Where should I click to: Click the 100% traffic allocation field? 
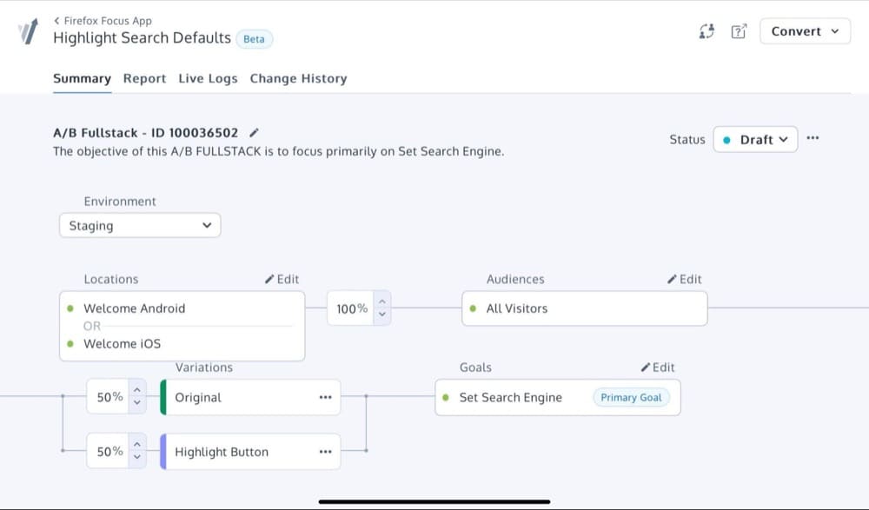click(351, 308)
